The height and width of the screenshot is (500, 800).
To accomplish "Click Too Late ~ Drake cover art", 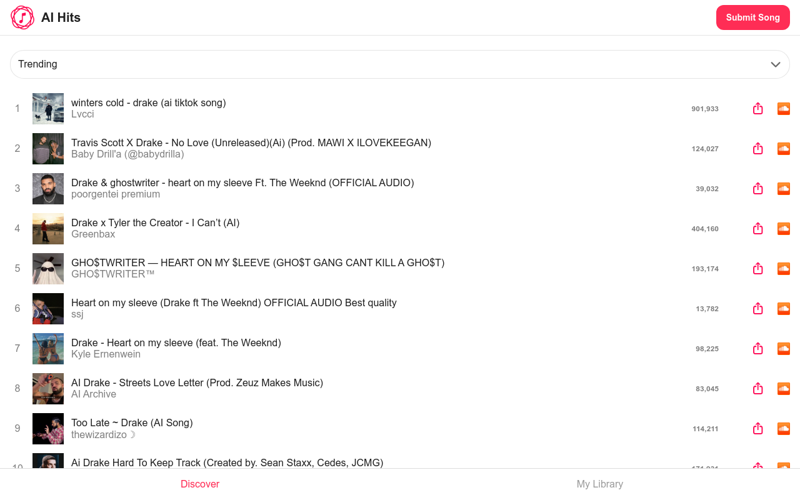I will [48, 429].
